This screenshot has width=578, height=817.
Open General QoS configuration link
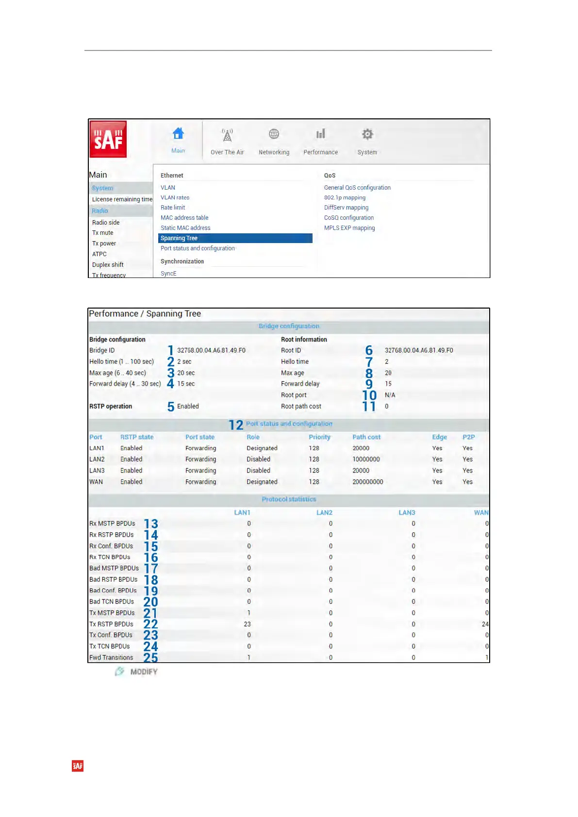(357, 188)
